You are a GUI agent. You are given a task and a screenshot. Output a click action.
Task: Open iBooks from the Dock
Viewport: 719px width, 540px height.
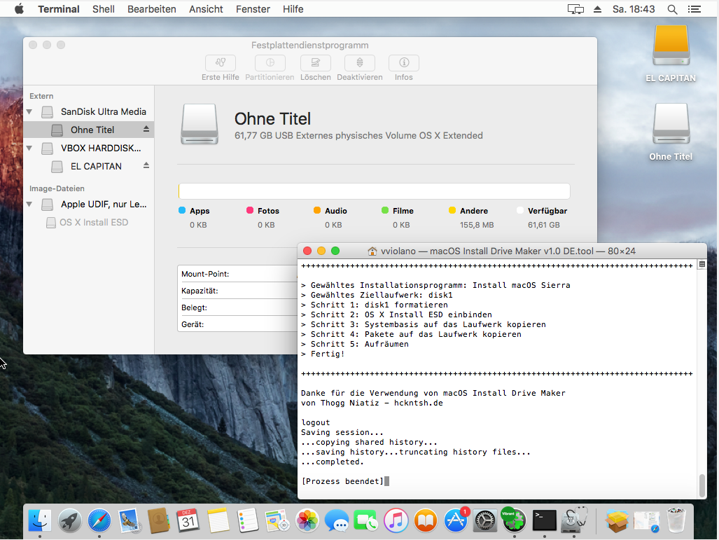coord(426,520)
